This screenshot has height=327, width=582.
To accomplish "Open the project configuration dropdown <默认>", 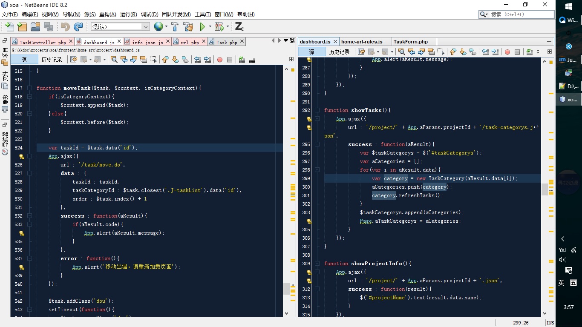I will [x=120, y=26].
